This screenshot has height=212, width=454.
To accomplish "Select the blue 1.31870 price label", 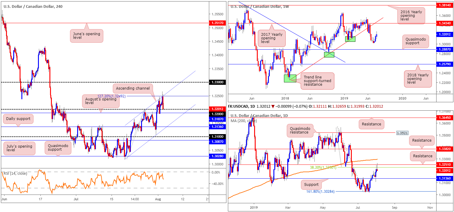I will pyautogui.click(x=217, y=119).
